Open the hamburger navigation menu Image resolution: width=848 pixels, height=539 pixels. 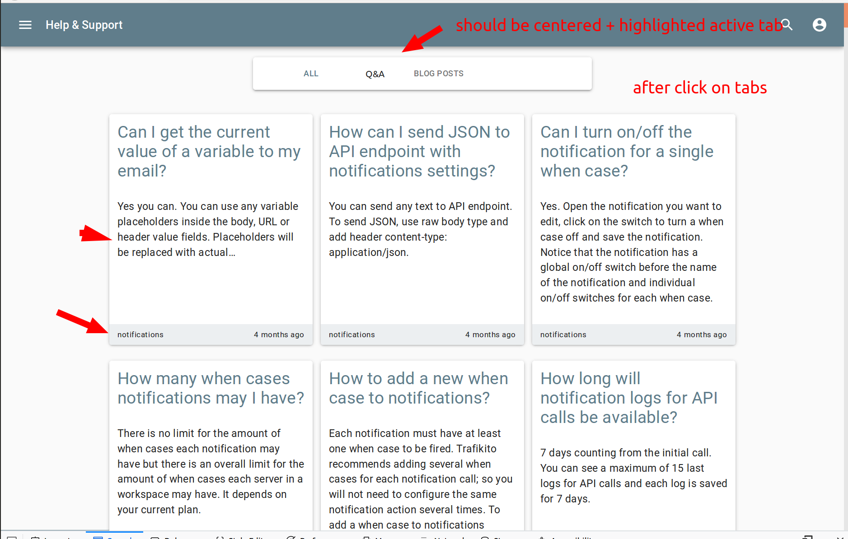point(25,25)
